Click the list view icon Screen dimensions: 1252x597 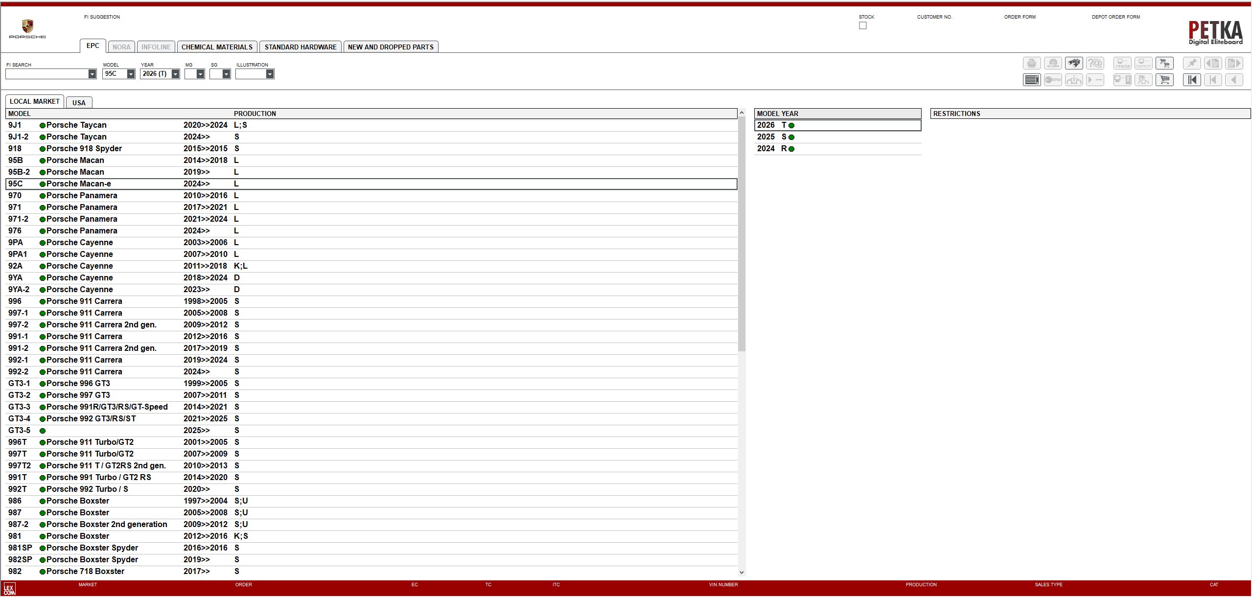pyautogui.click(x=1032, y=80)
